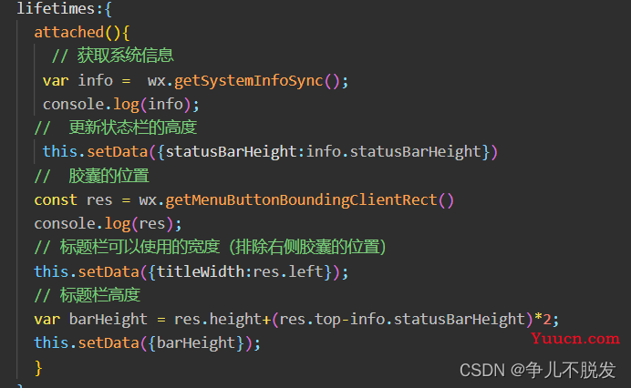Click the 'lifetimes:{' line
This screenshot has height=388, width=631.
coord(64,9)
